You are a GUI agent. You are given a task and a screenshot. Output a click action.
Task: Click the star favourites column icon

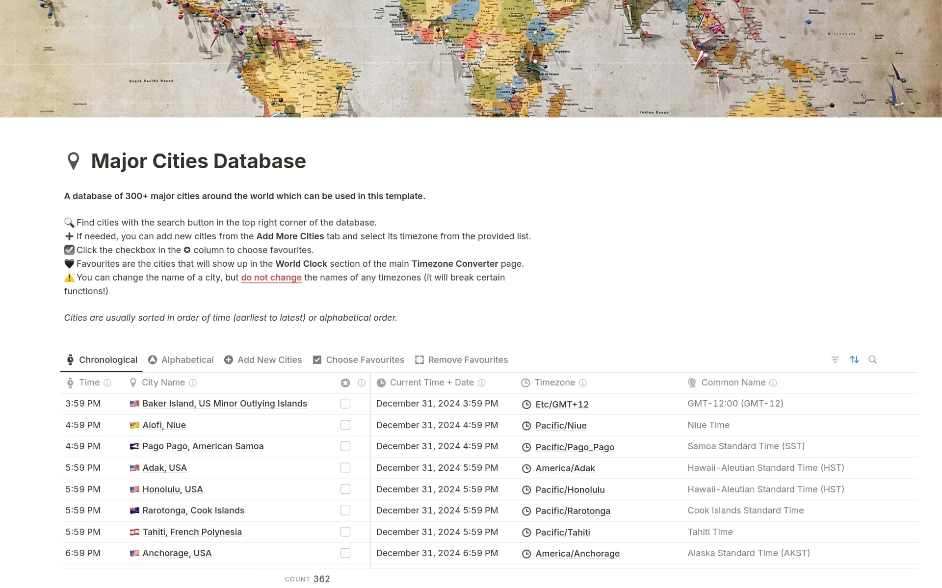(x=345, y=383)
